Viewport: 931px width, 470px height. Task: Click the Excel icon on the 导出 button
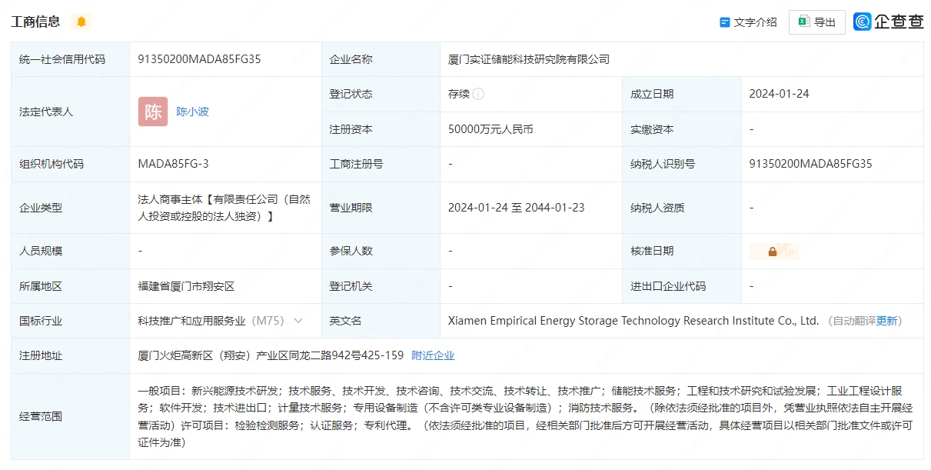(804, 22)
